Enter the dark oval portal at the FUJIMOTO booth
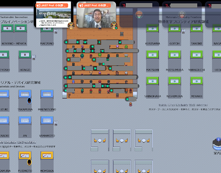221x173 pixels. coord(29,162)
